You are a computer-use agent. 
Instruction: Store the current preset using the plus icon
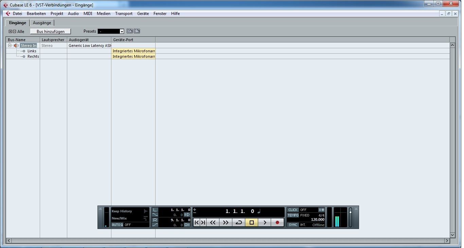[129, 31]
